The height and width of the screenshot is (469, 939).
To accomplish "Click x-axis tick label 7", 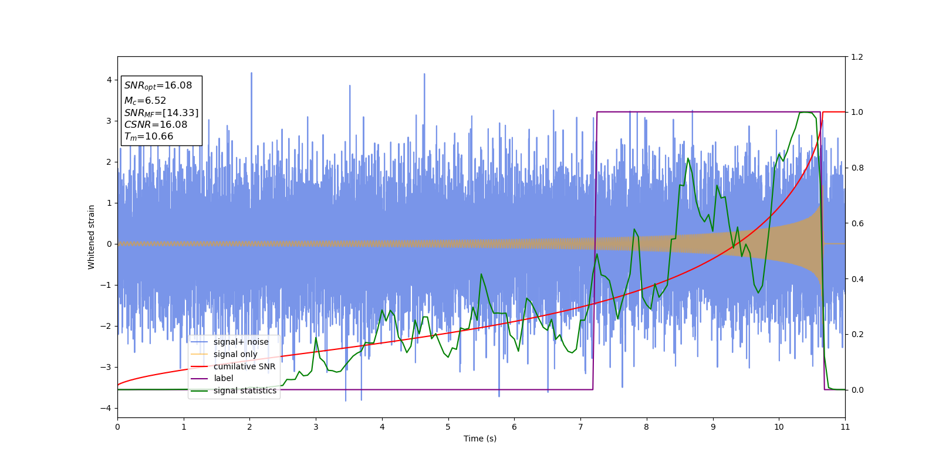I will 580,427.
